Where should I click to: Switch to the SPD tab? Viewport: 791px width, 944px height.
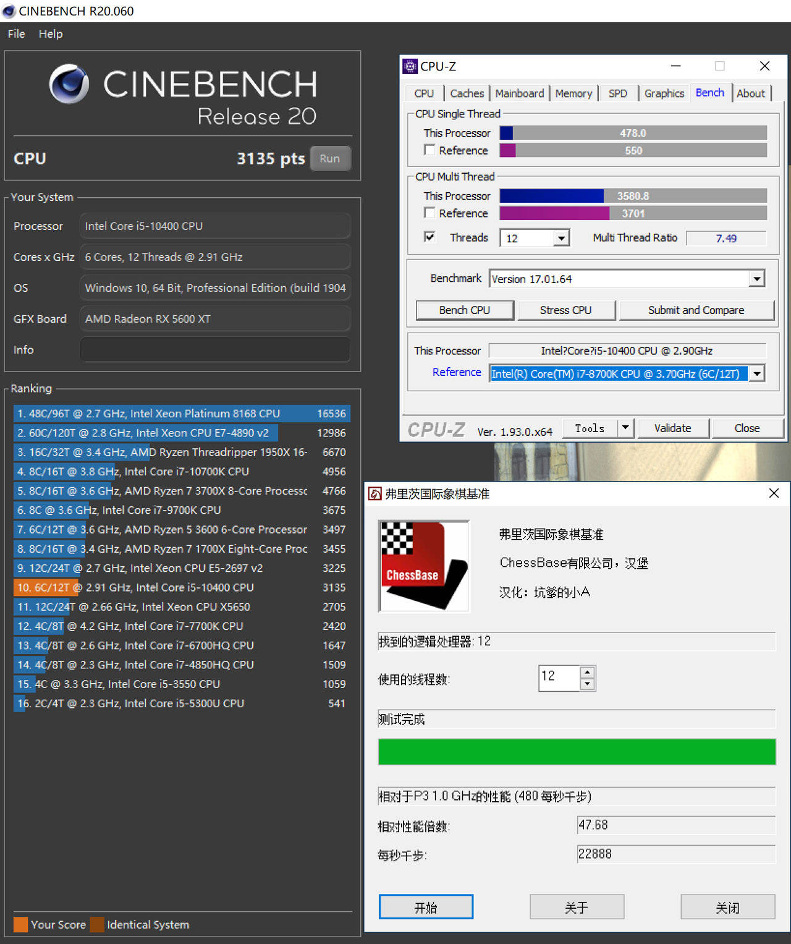click(618, 93)
